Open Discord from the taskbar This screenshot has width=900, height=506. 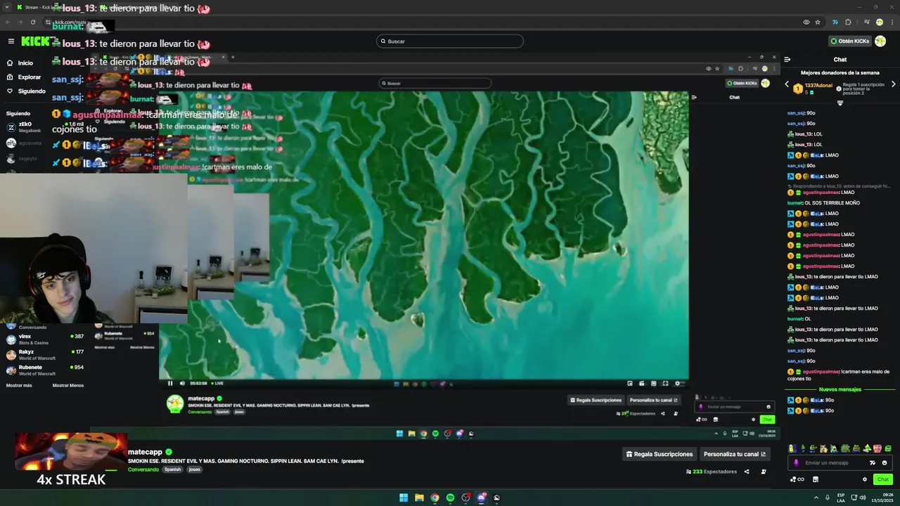pos(481,498)
